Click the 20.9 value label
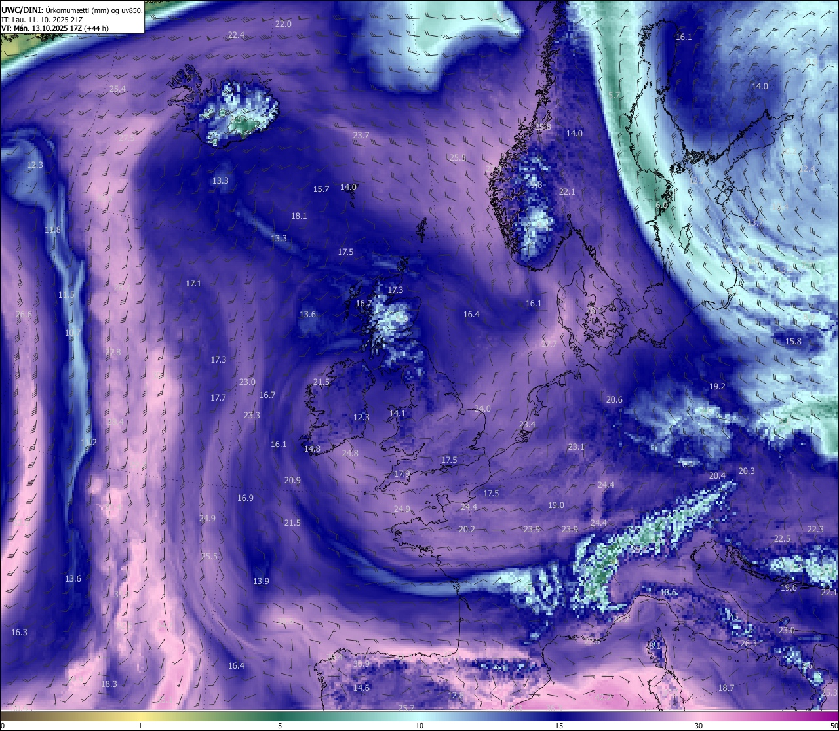 [x=292, y=480]
